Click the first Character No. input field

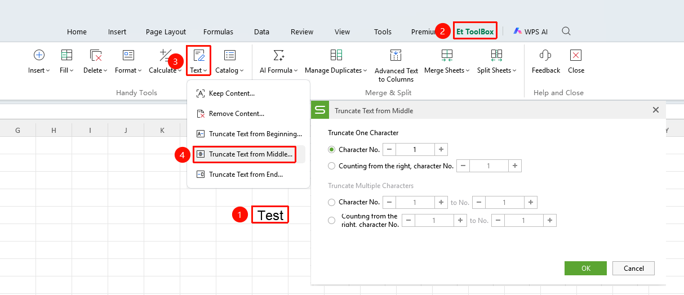[415, 150]
